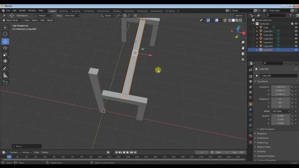This screenshot has width=299, height=168.
Task: Switch to the Sculpting workspace tab
Action: click(76, 11)
